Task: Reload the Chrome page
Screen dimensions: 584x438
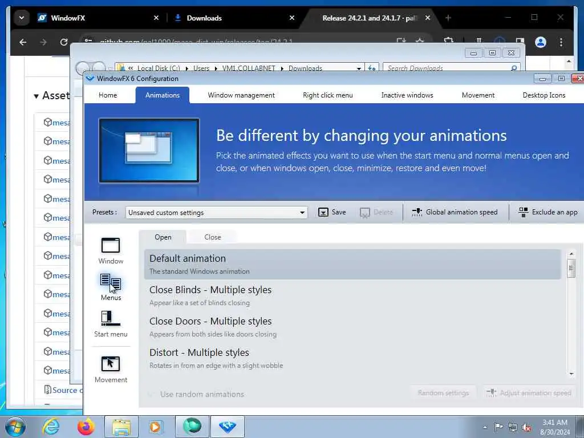Action: 64,42
